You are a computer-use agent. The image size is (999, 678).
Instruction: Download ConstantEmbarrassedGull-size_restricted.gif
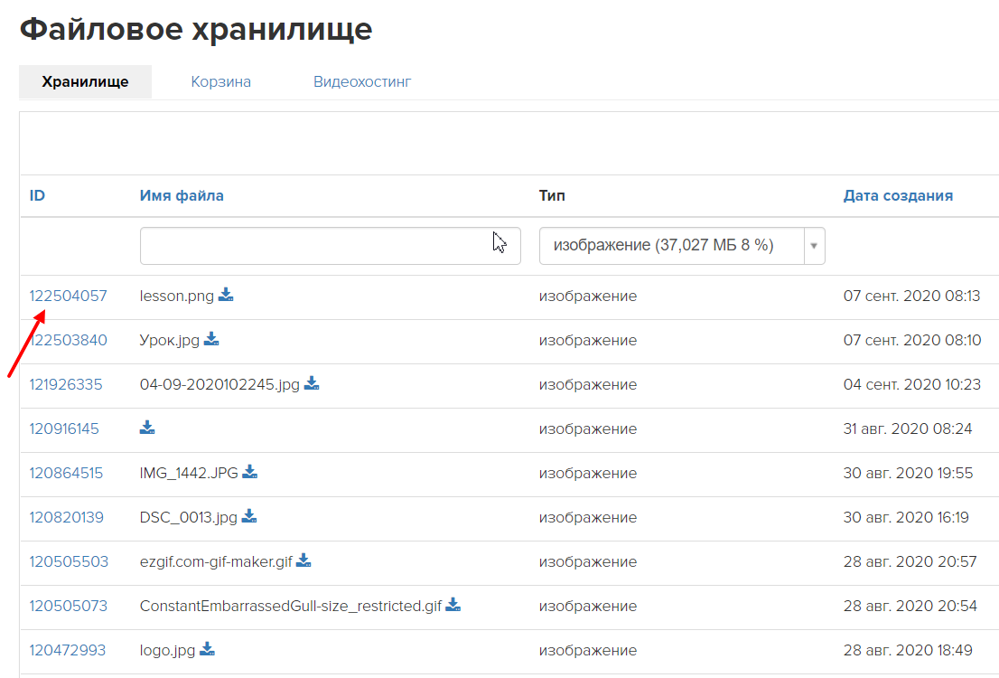(x=453, y=606)
